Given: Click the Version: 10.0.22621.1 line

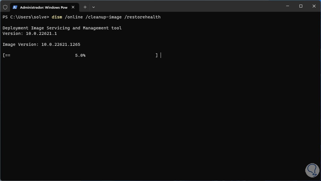Looking at the screenshot, I should 30,33.
